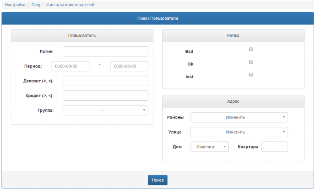Open the Настройка breadcrumb link

pos(15,5)
